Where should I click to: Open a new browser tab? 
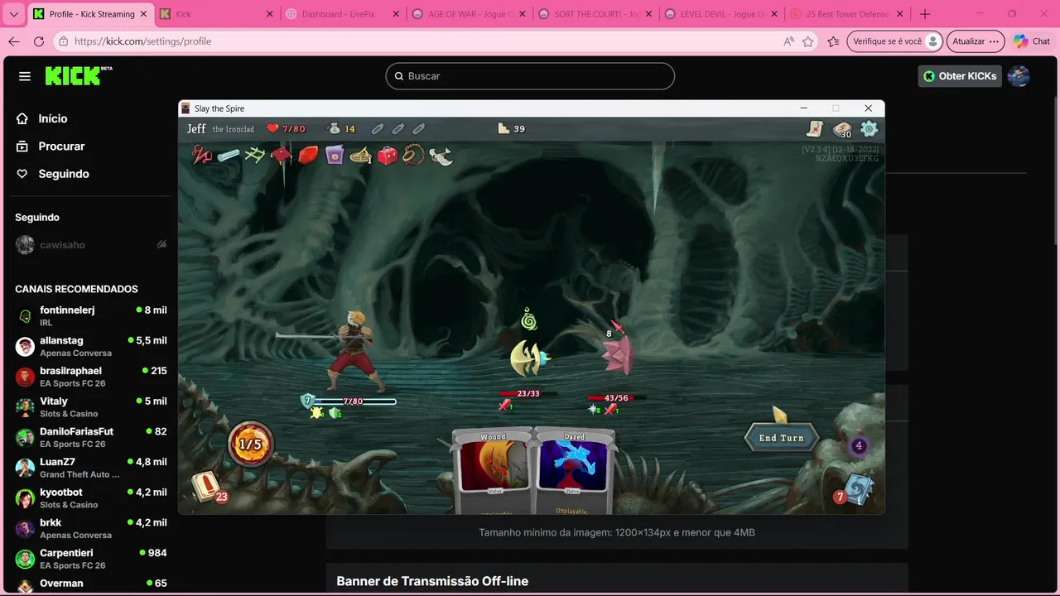click(x=925, y=14)
